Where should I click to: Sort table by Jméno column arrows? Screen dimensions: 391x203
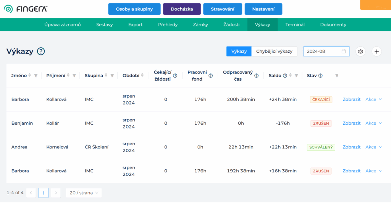coord(30,75)
